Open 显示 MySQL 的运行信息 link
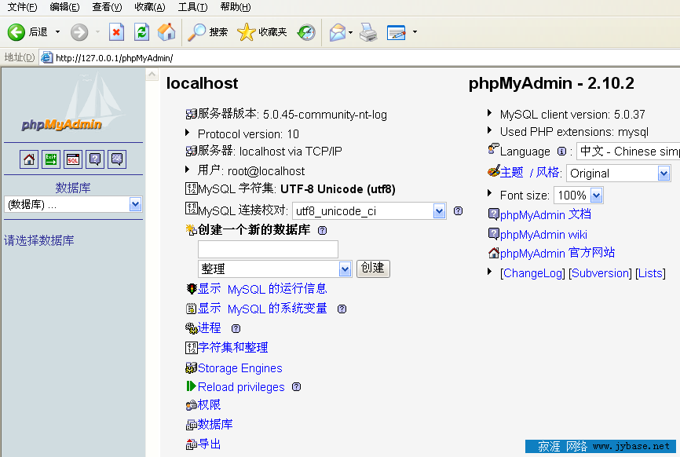 pyautogui.click(x=262, y=289)
